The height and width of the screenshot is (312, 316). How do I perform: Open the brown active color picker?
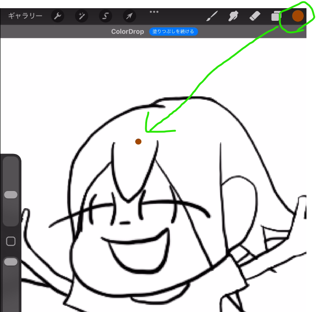coord(297,16)
